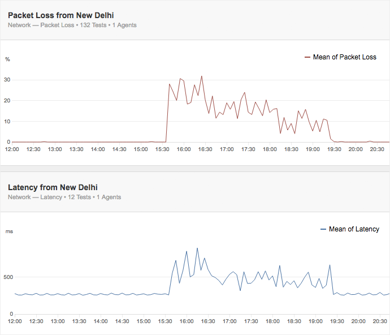The image size is (390, 335).
Task: Click the Packet Loss subtitle showing 132 Tests
Action: coord(72,25)
